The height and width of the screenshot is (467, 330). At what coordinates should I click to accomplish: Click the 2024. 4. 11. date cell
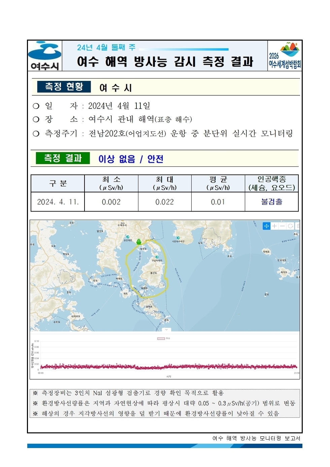tap(57, 202)
